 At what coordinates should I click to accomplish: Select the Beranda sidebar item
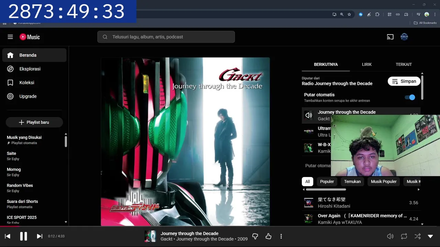click(x=34, y=55)
